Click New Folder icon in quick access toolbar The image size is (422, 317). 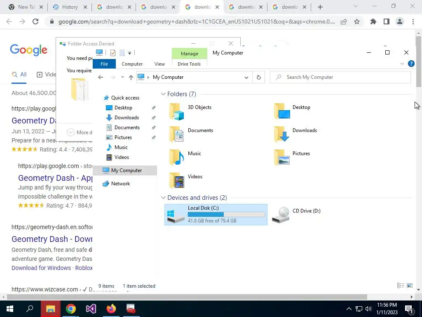pyautogui.click(x=122, y=53)
